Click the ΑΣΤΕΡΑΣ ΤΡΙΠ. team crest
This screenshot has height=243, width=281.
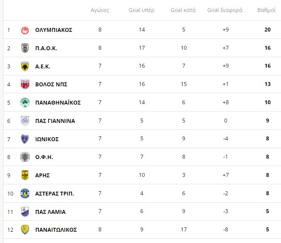[x=25, y=193]
